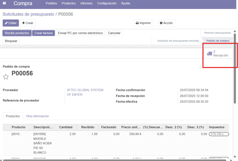The image size is (238, 161).
Task: Open the Pedidos menu
Action: pyautogui.click(x=51, y=4)
